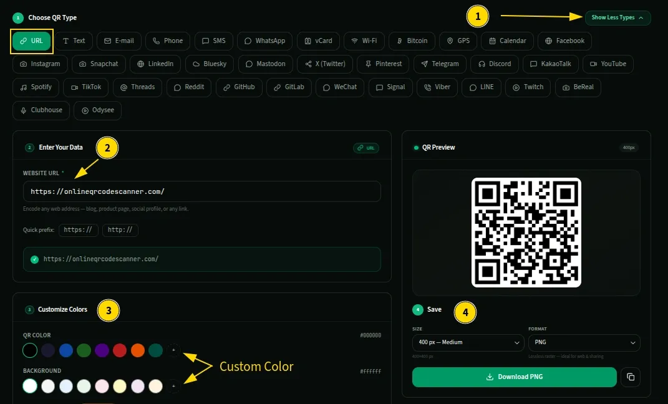
Task: Select the Instagram QR type
Action: tap(40, 64)
